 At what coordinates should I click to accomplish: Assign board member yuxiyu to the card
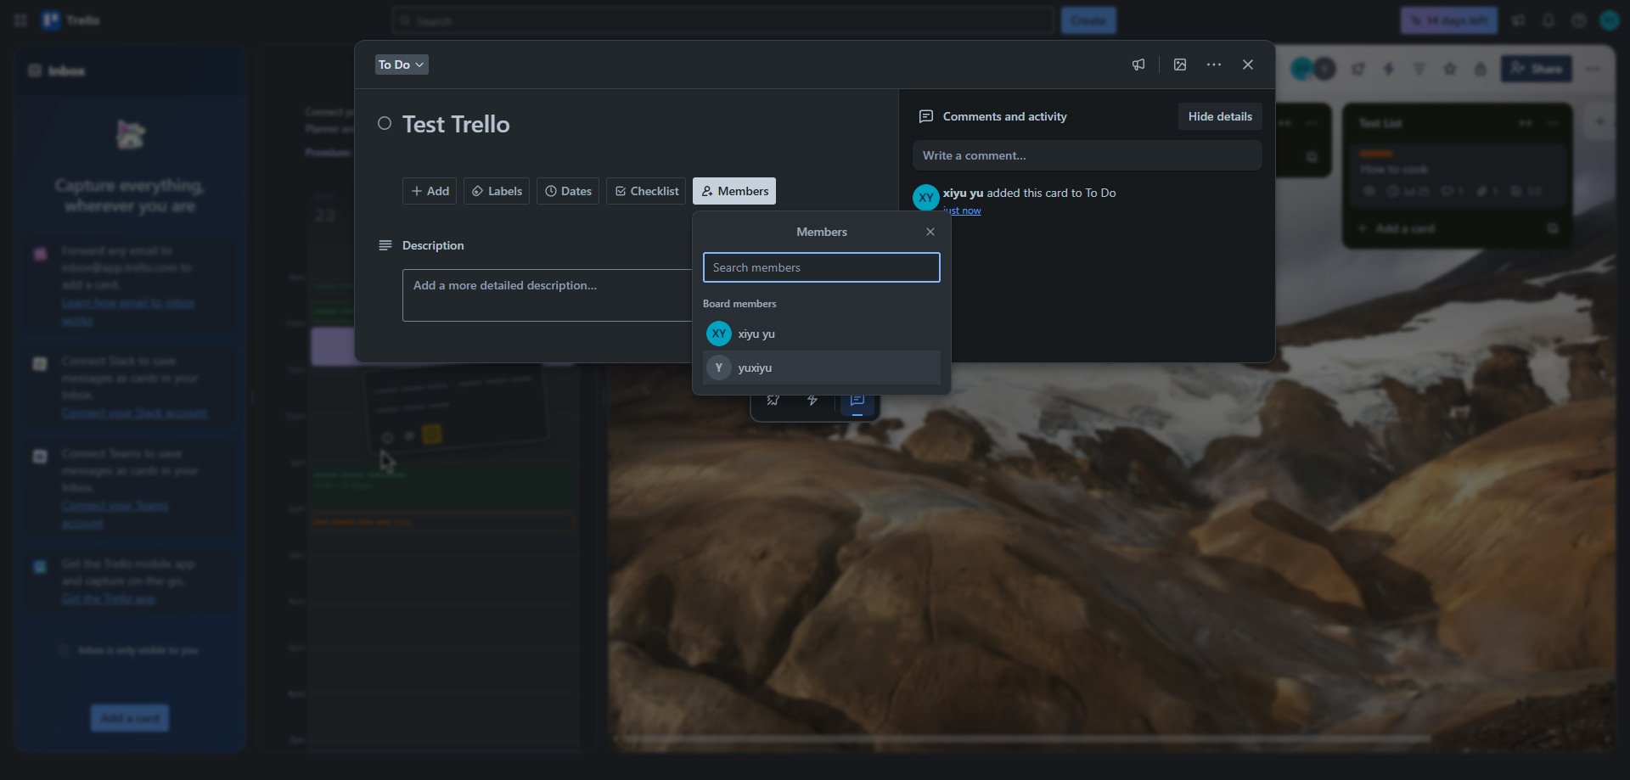(x=822, y=368)
